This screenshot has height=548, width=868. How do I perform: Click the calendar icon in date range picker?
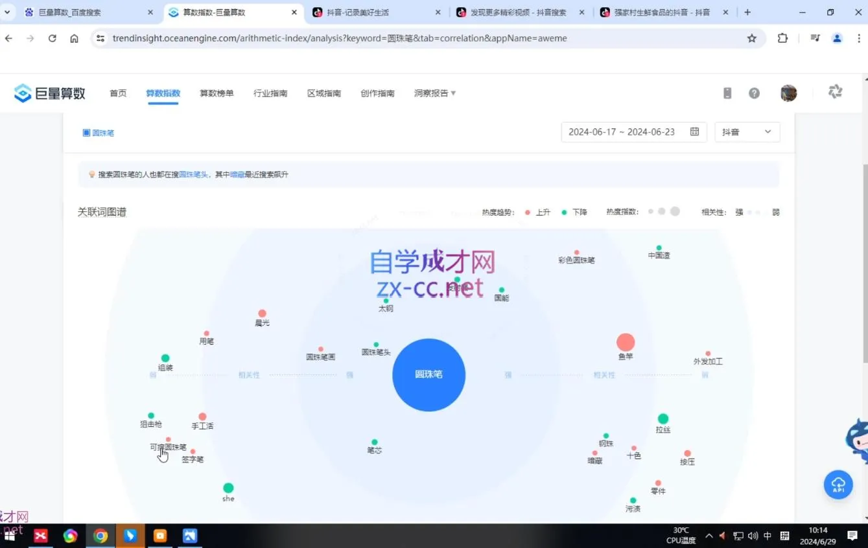694,131
